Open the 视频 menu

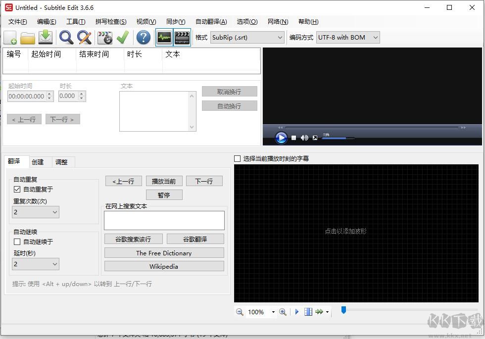click(x=145, y=21)
